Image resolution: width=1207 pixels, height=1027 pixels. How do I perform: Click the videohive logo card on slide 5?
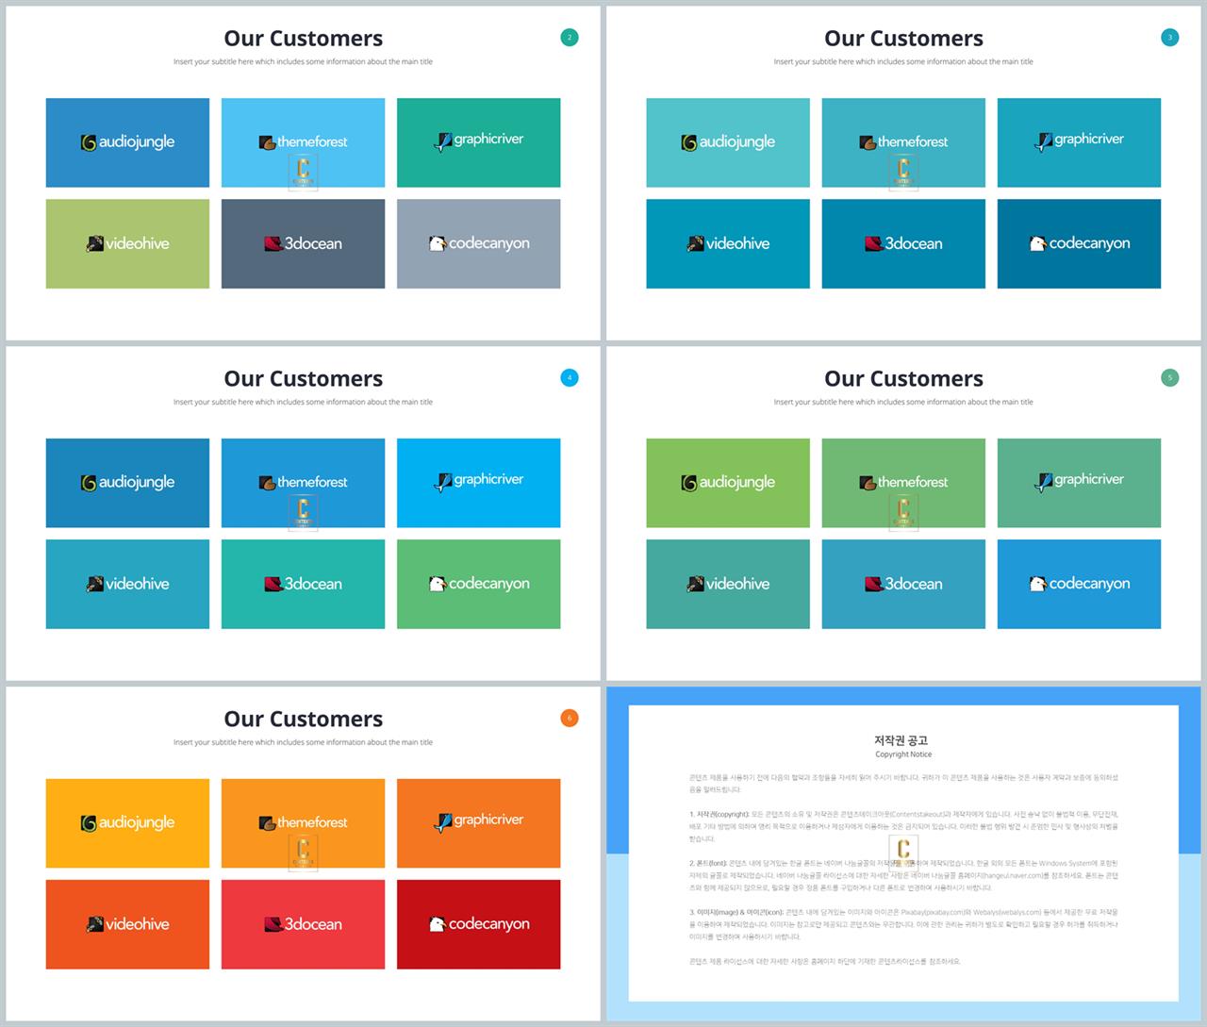coord(728,584)
